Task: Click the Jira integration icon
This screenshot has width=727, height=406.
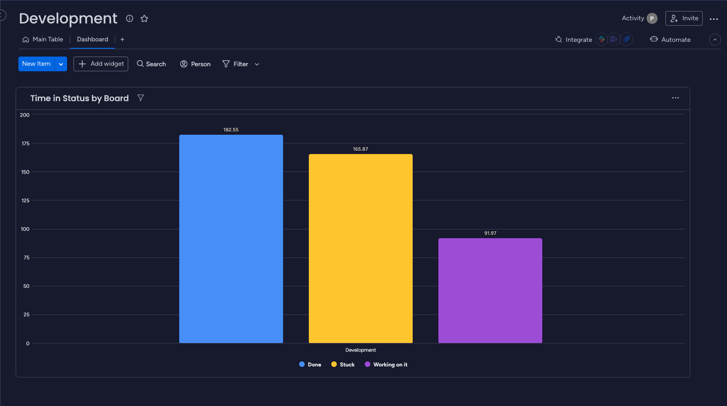Action: pos(626,40)
